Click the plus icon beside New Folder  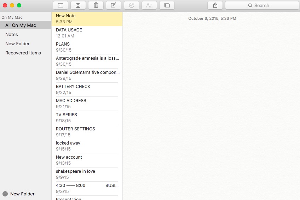(5, 194)
